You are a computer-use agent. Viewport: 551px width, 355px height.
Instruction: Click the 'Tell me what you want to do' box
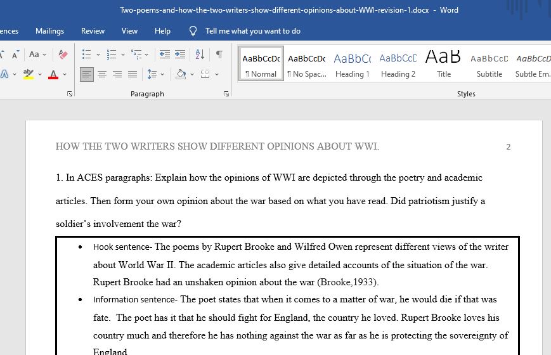tap(253, 31)
